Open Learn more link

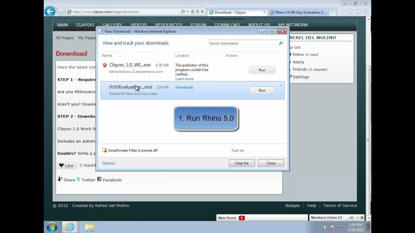pyautogui.click(x=184, y=79)
